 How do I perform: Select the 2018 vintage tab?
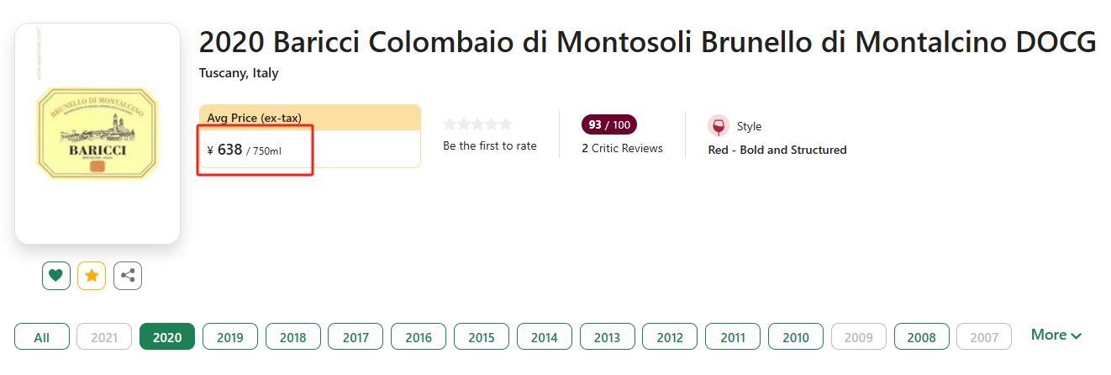click(x=292, y=337)
